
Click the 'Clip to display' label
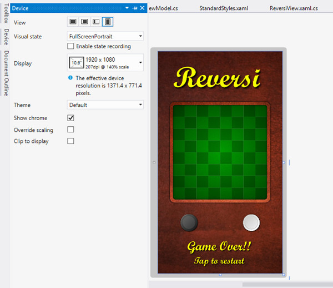point(31,141)
